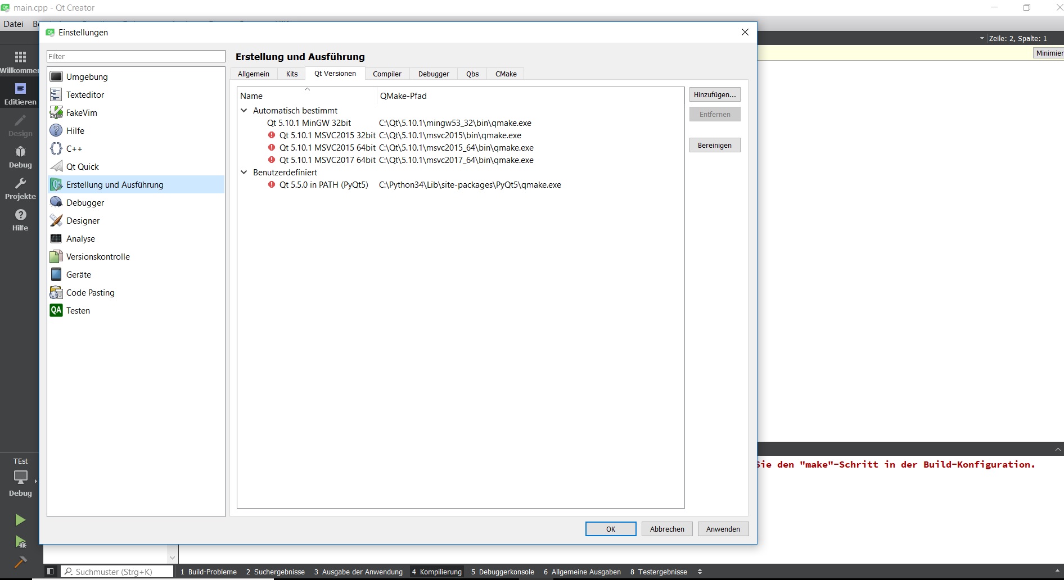Click the Build hammer icon
The image size is (1064, 580).
tap(20, 562)
